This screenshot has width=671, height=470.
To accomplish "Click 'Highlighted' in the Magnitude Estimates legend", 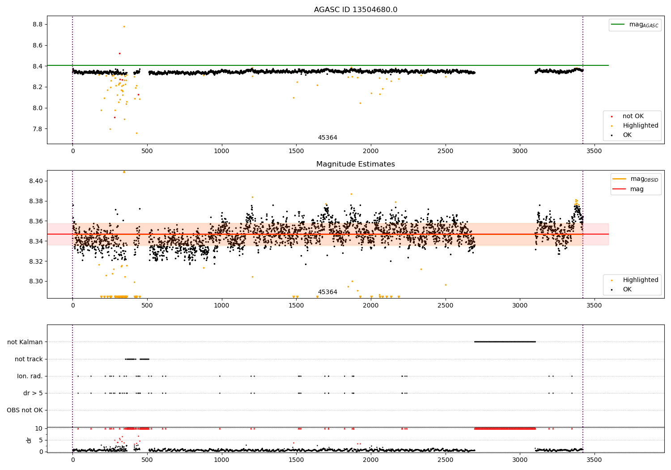I will 641,280.
